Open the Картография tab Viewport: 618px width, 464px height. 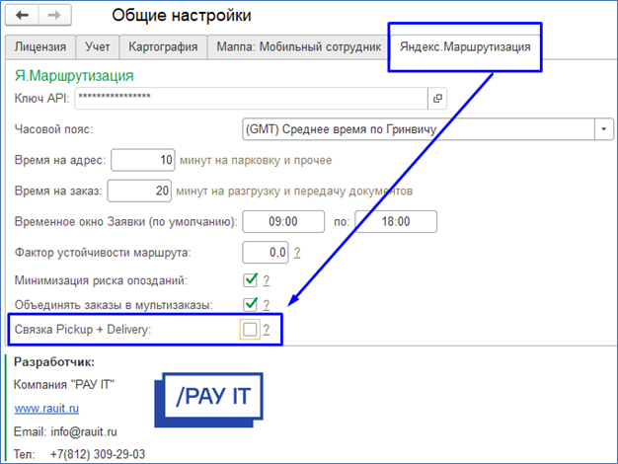pyautogui.click(x=163, y=47)
